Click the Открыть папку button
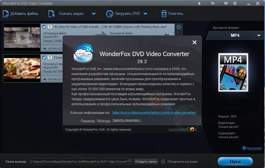265x168 pixels. 146,162
